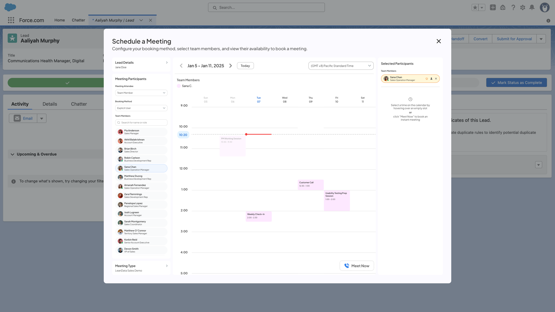
Task: Open the user profile avatar
Action: [545, 7]
